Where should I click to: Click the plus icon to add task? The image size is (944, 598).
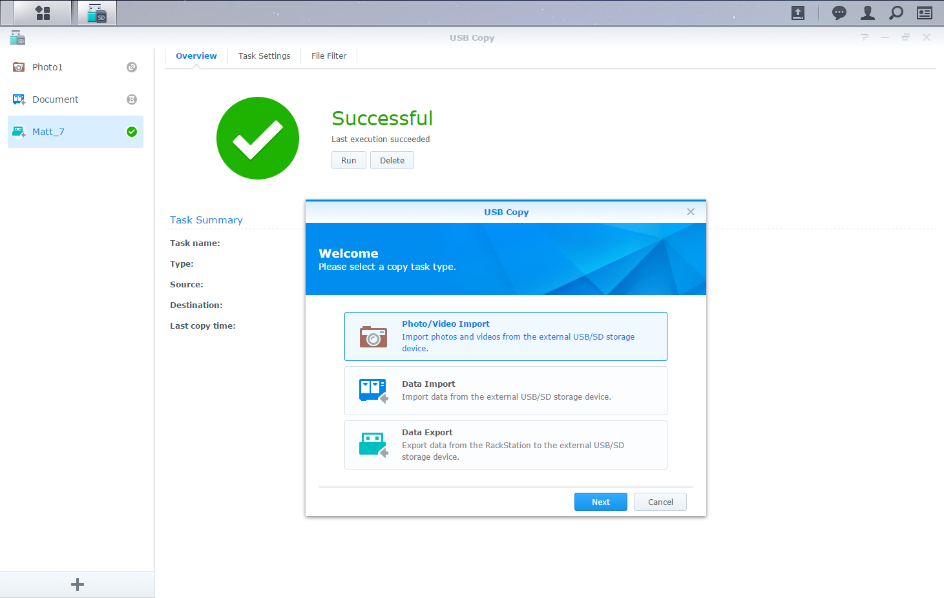78,584
